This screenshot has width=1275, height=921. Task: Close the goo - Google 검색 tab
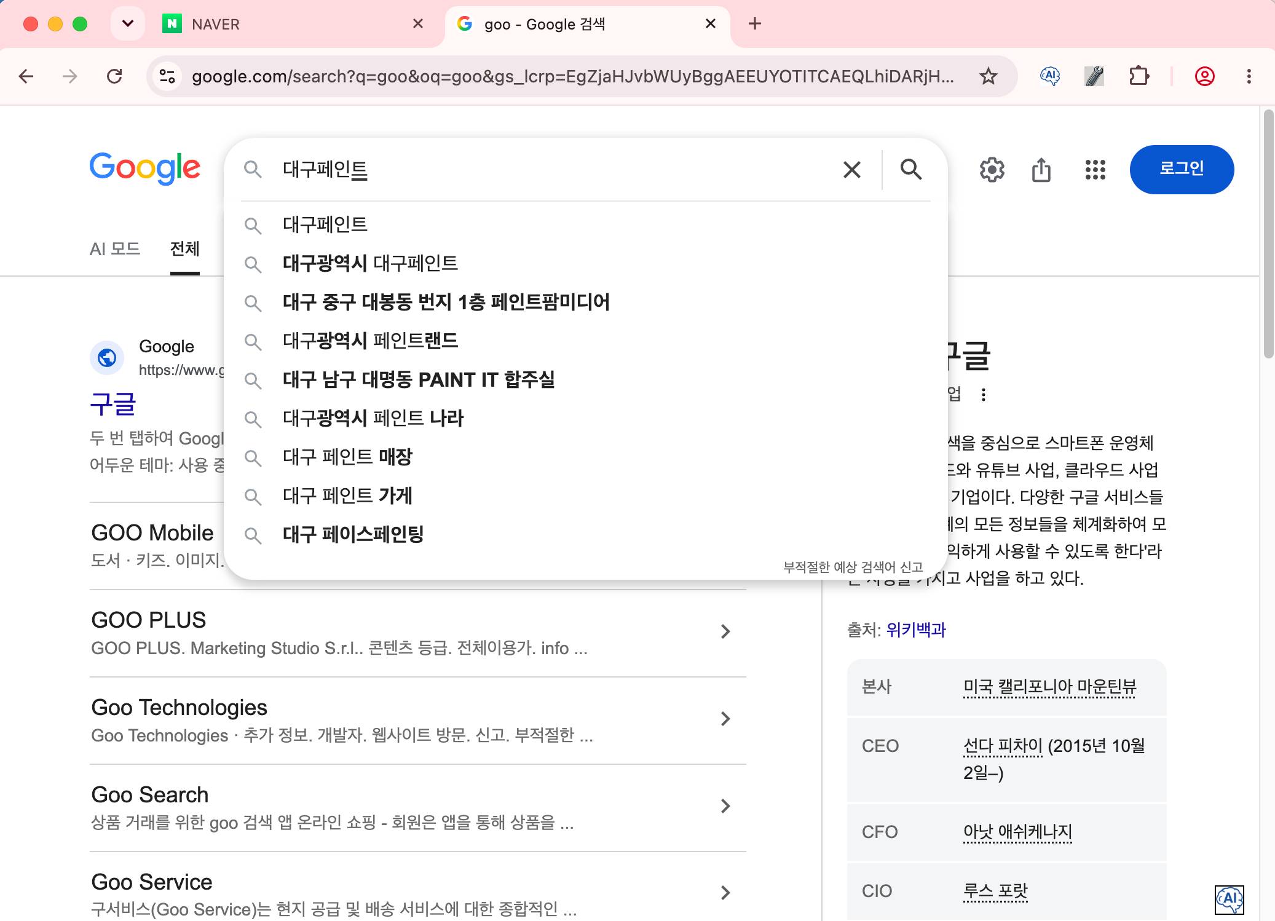click(x=711, y=24)
